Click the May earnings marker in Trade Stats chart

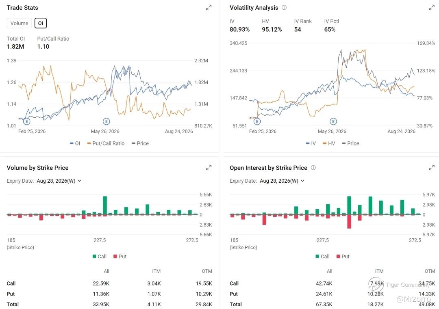(x=106, y=121)
